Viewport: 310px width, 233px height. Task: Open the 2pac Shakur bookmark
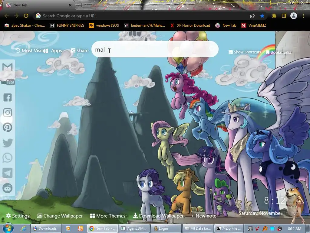[x=25, y=25]
